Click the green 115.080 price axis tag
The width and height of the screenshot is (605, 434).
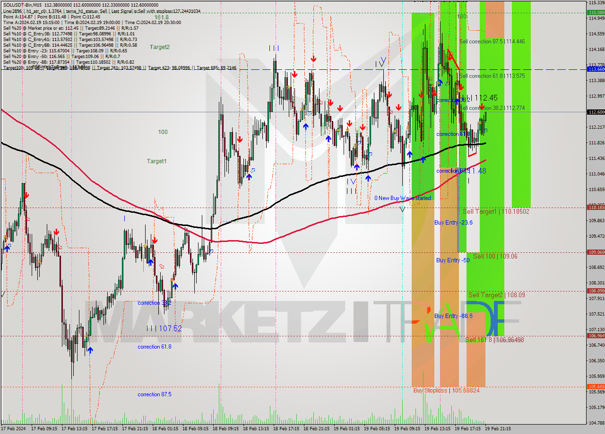click(596, 12)
